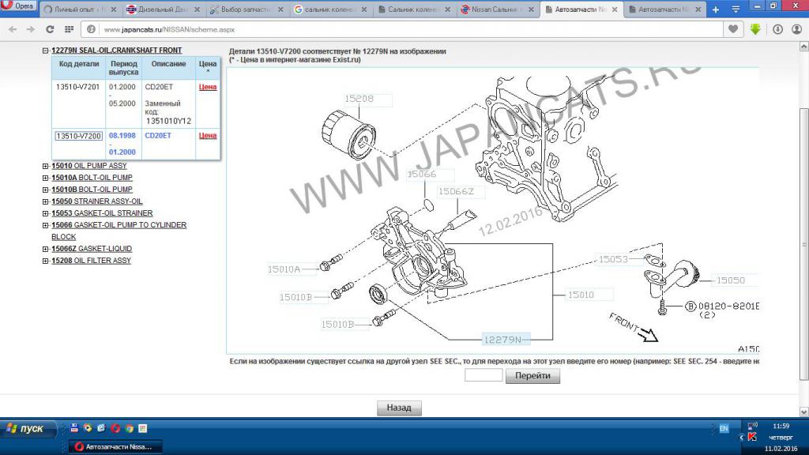Image resolution: width=809 pixels, height=455 pixels.
Task: Expand the 15053 GASKET-OIL STRAINER node
Action: (45, 213)
